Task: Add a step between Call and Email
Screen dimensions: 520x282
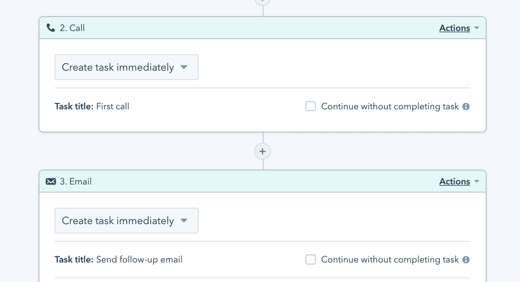Action: [262, 151]
